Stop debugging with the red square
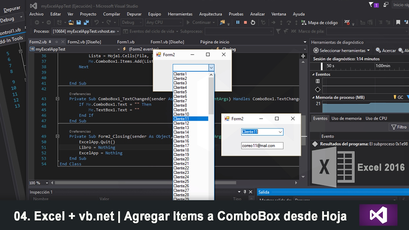 pos(245,22)
